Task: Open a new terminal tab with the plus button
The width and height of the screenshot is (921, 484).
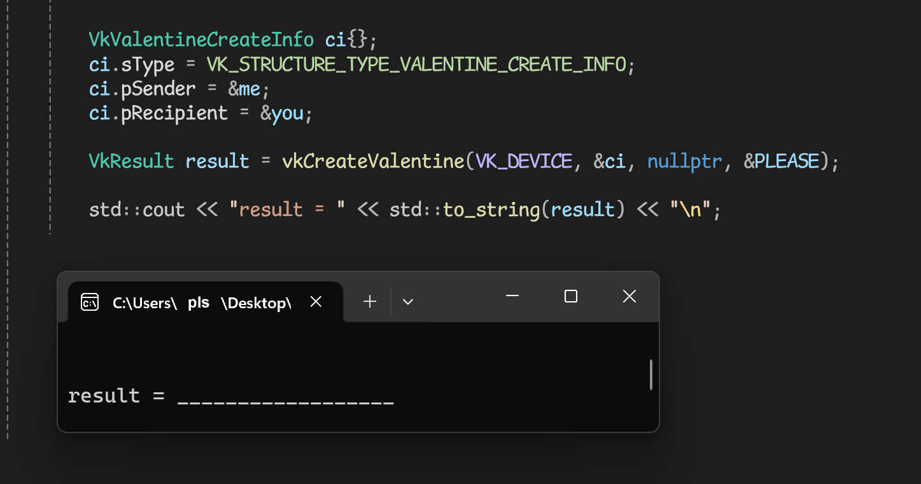Action: [x=370, y=301]
